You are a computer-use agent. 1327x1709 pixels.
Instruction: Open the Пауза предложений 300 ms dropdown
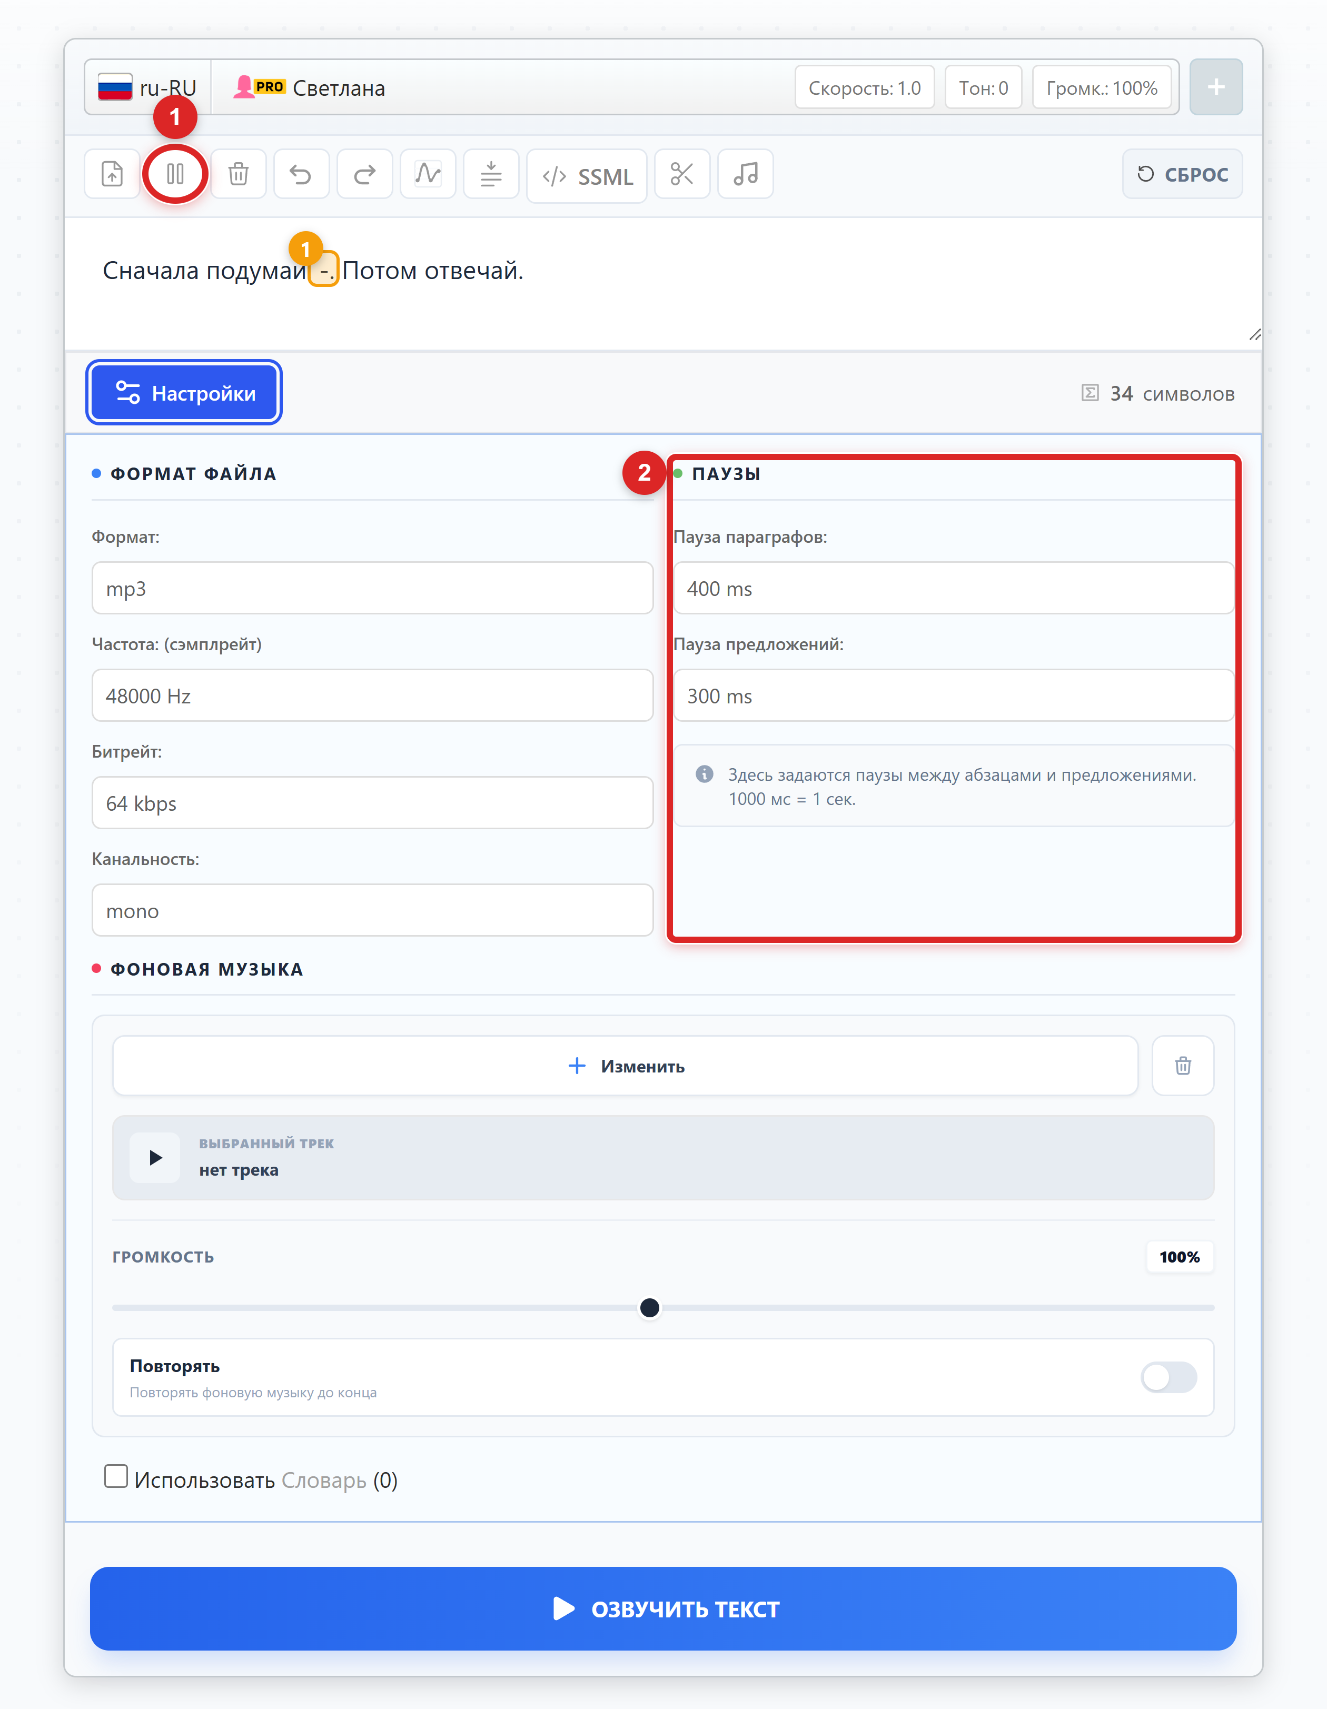pyautogui.click(x=954, y=695)
